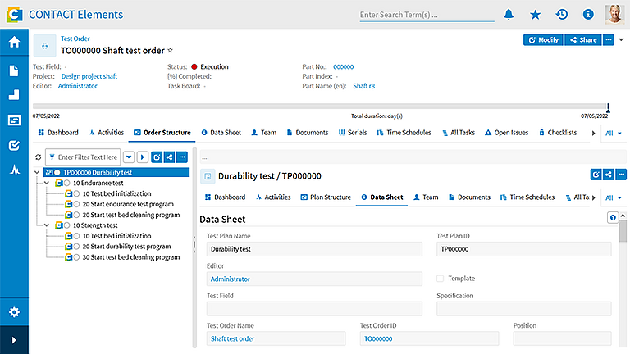Screen dimensions: 630x354
Task: Open the info icon in top bar
Action: (x=588, y=15)
